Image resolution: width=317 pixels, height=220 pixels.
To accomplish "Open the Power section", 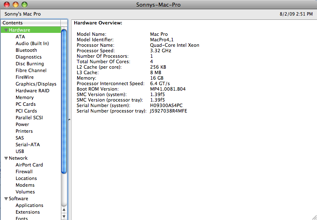I will click(22, 124).
